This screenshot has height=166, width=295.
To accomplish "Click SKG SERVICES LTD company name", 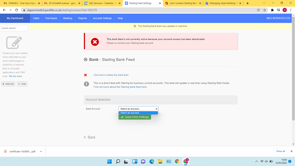I will tap(278, 18).
